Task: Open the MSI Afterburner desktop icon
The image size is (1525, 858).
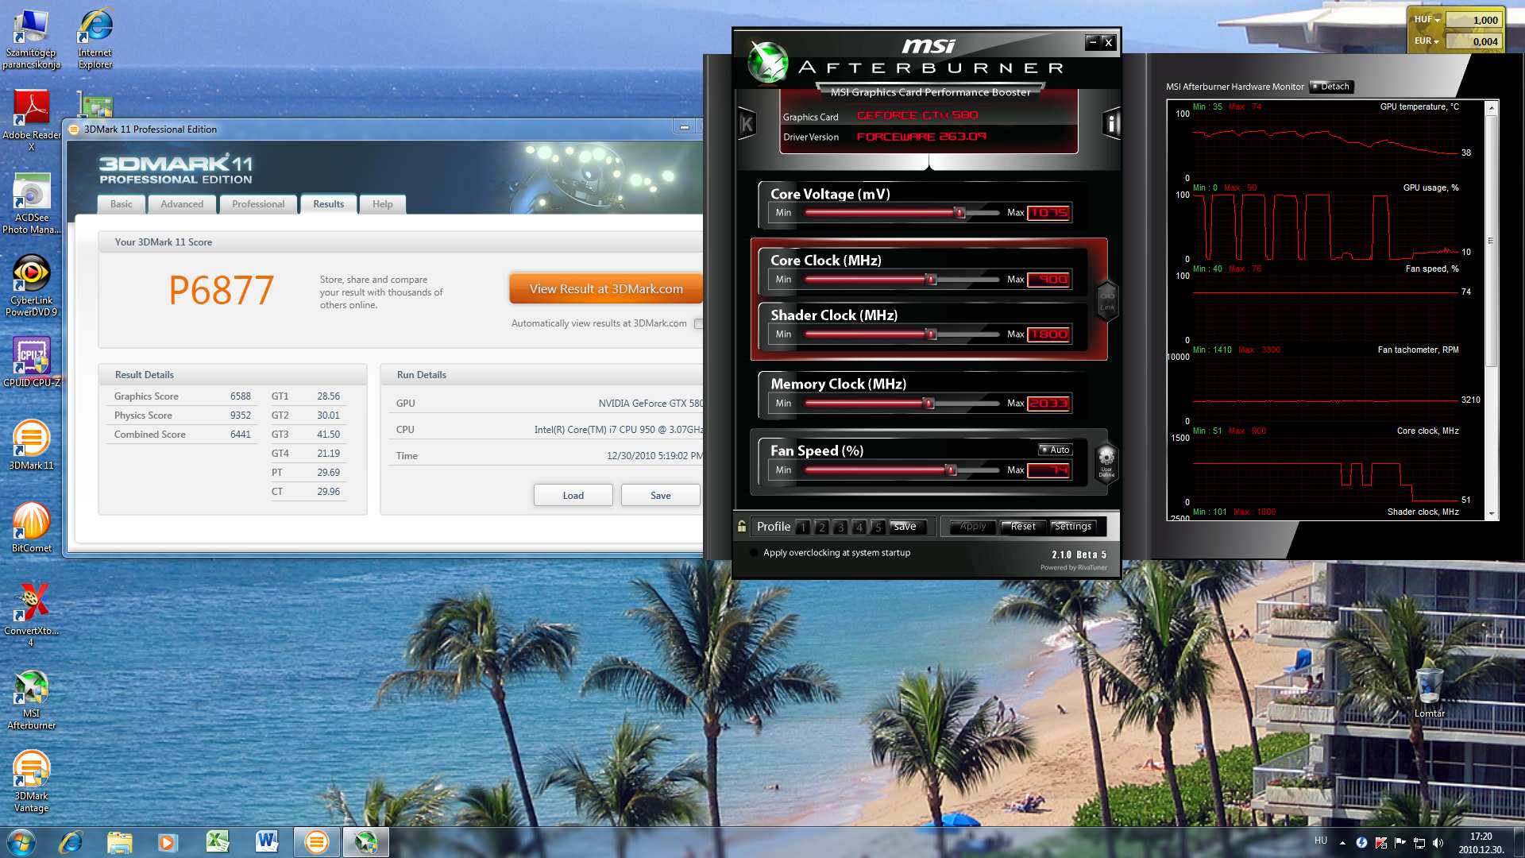Action: click(x=31, y=699)
